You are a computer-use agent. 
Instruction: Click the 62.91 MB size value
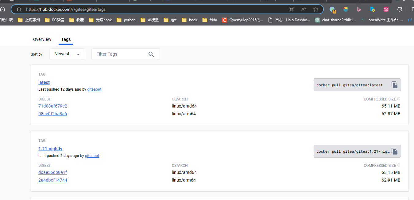pos(391,180)
